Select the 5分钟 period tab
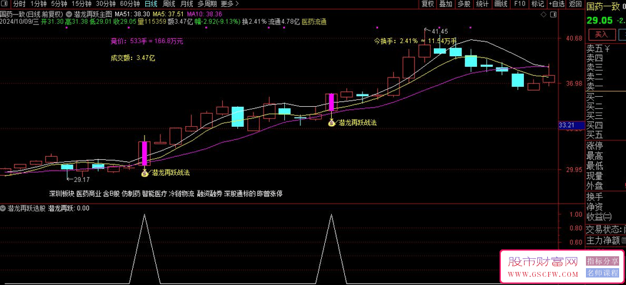 [x=59, y=4]
